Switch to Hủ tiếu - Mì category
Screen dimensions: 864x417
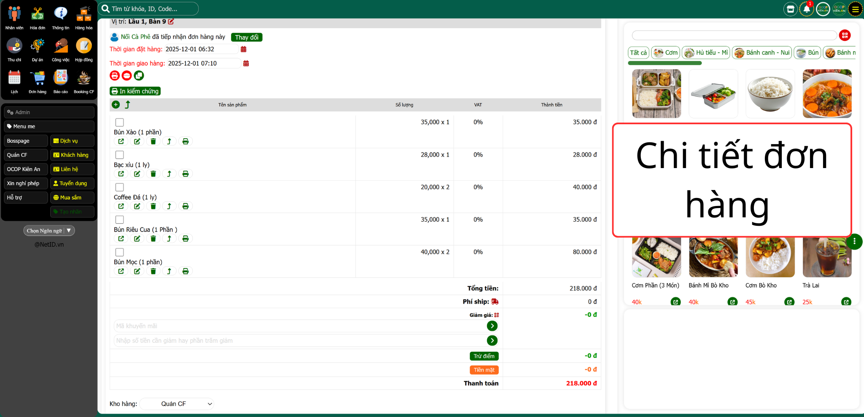(x=706, y=53)
